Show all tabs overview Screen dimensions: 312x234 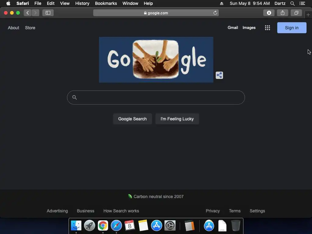(296, 13)
